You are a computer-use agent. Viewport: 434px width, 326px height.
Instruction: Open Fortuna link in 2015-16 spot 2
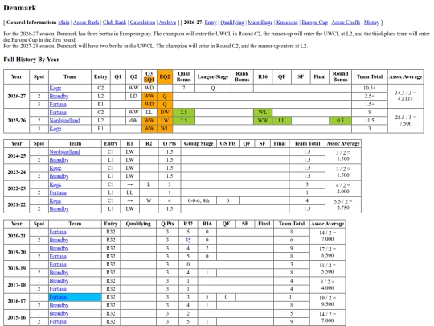click(58, 321)
